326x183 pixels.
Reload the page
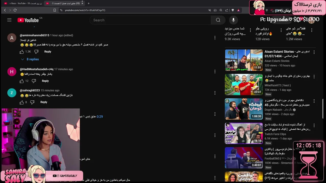tap(15, 10)
